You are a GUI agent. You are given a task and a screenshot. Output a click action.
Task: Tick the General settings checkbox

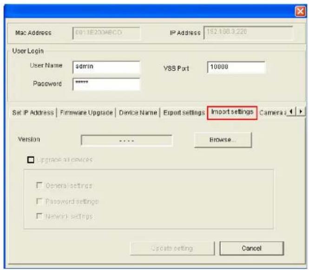pyautogui.click(x=39, y=185)
